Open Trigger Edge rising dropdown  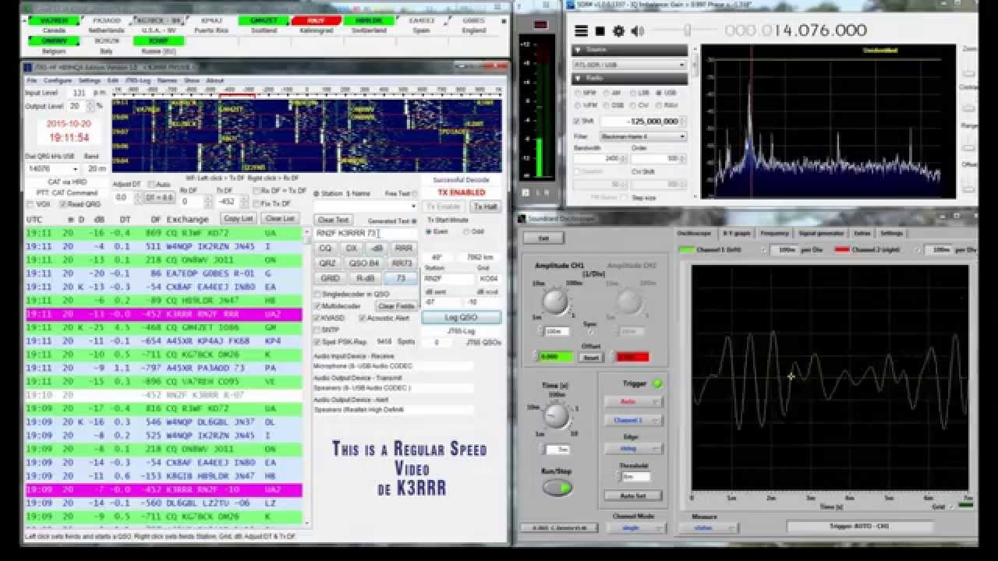coord(634,448)
